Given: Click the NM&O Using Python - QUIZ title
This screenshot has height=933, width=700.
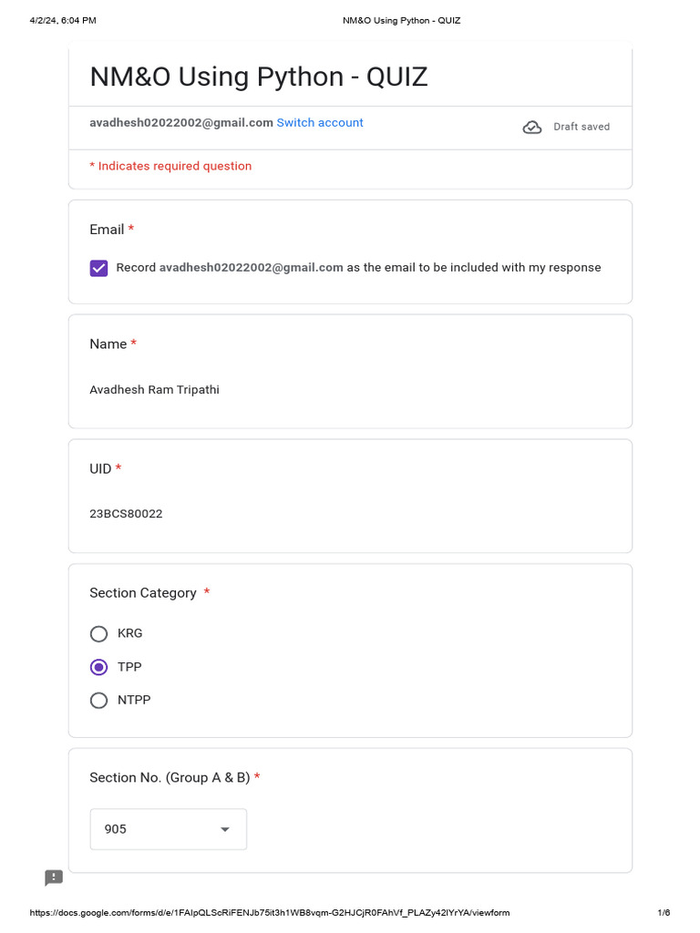Looking at the screenshot, I should click(258, 77).
